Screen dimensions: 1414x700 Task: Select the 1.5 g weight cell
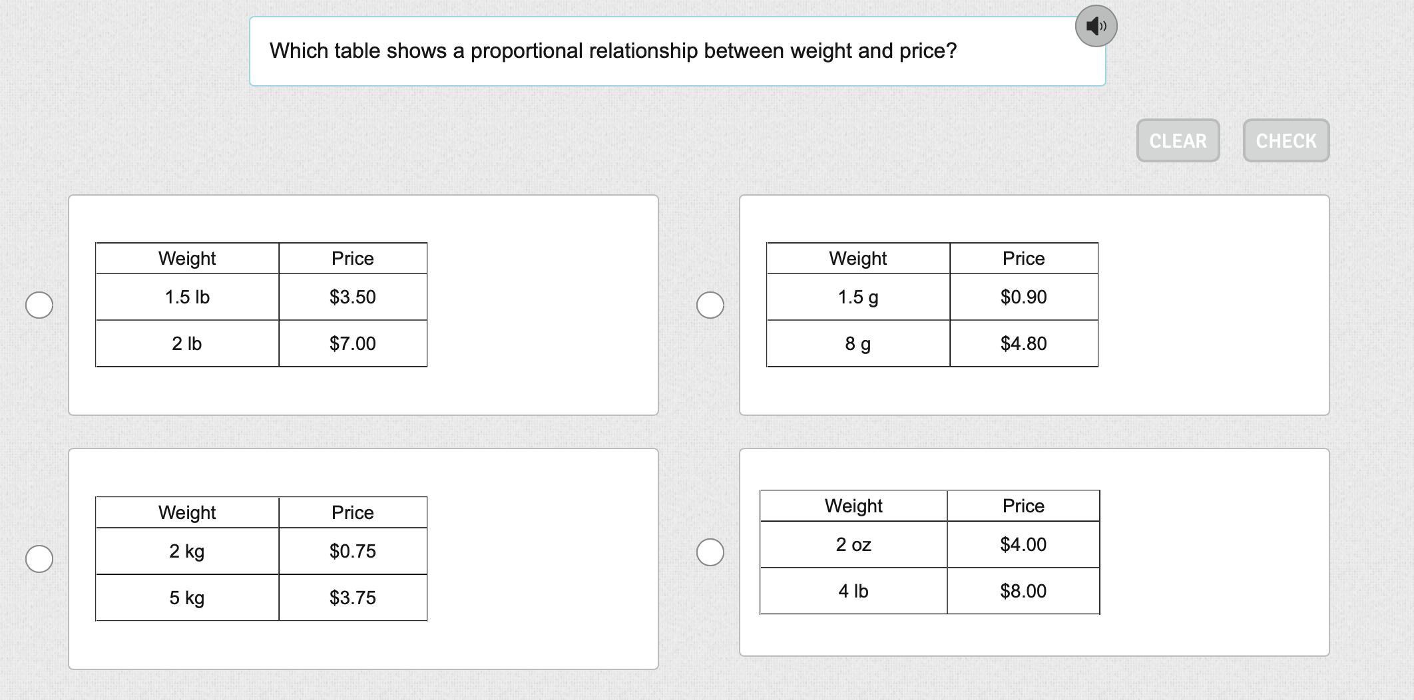[x=857, y=297]
